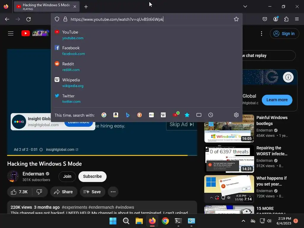Image resolution: width=304 pixels, height=228 pixels.
Task: Click Skip Ad on video
Action: point(181,124)
